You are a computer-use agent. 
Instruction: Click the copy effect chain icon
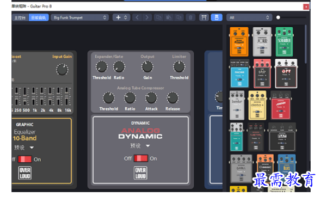pyautogui.click(x=158, y=17)
